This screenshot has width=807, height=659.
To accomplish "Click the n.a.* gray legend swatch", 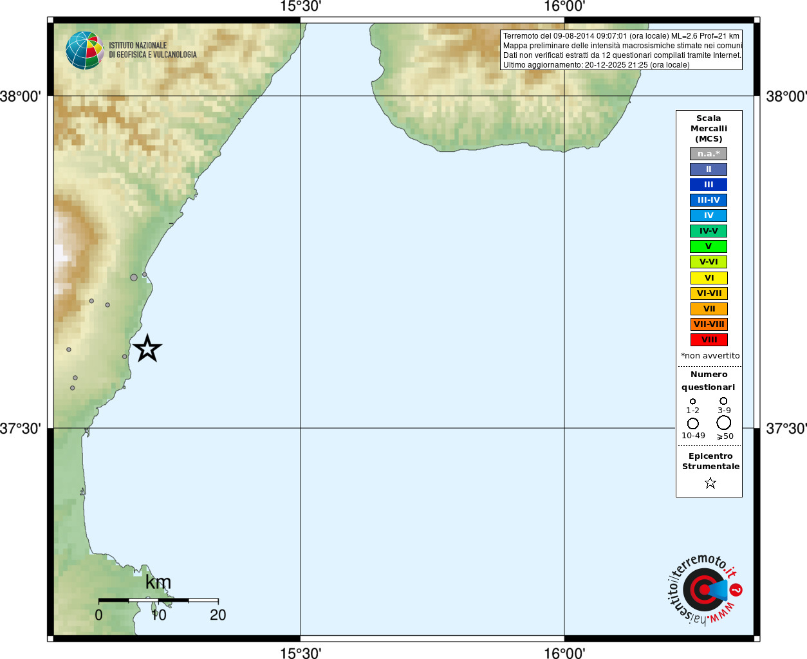I will (x=709, y=154).
